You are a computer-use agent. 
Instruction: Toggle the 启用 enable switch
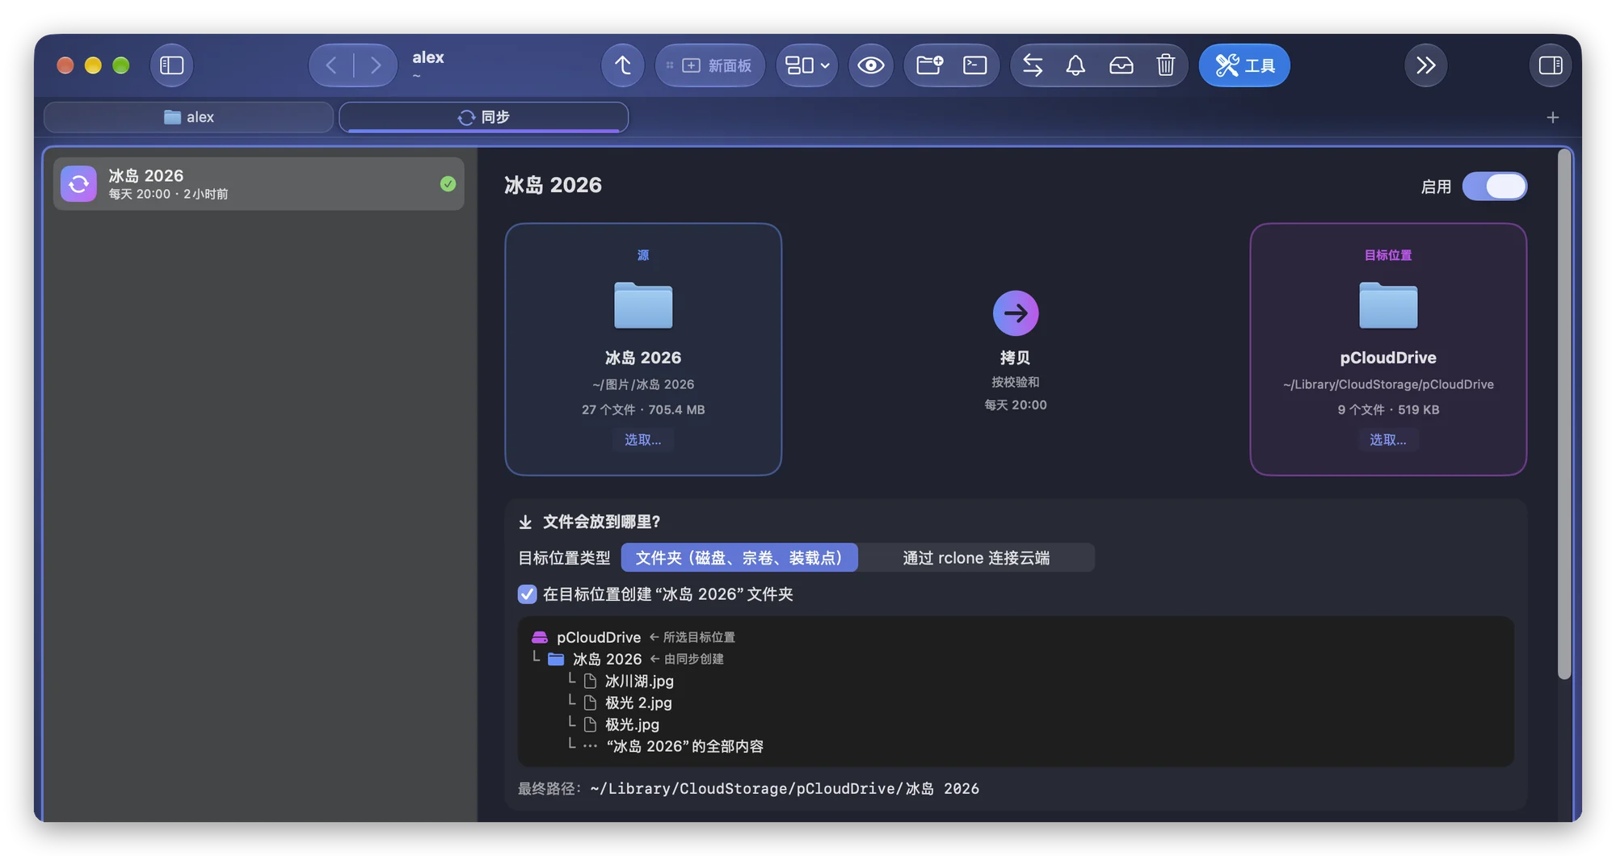pos(1494,187)
